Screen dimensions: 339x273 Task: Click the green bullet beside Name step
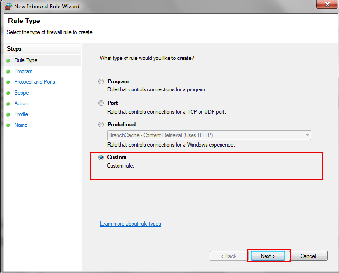(x=8, y=125)
